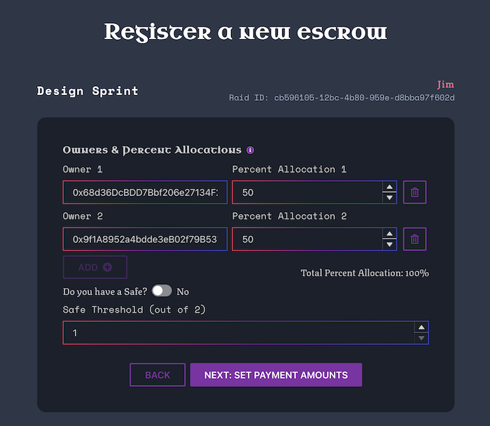Click the plus icon on ADD button

(107, 267)
